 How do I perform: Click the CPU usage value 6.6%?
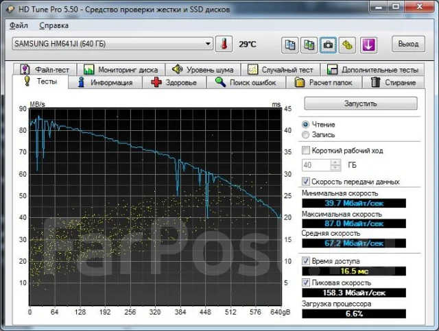point(354,314)
